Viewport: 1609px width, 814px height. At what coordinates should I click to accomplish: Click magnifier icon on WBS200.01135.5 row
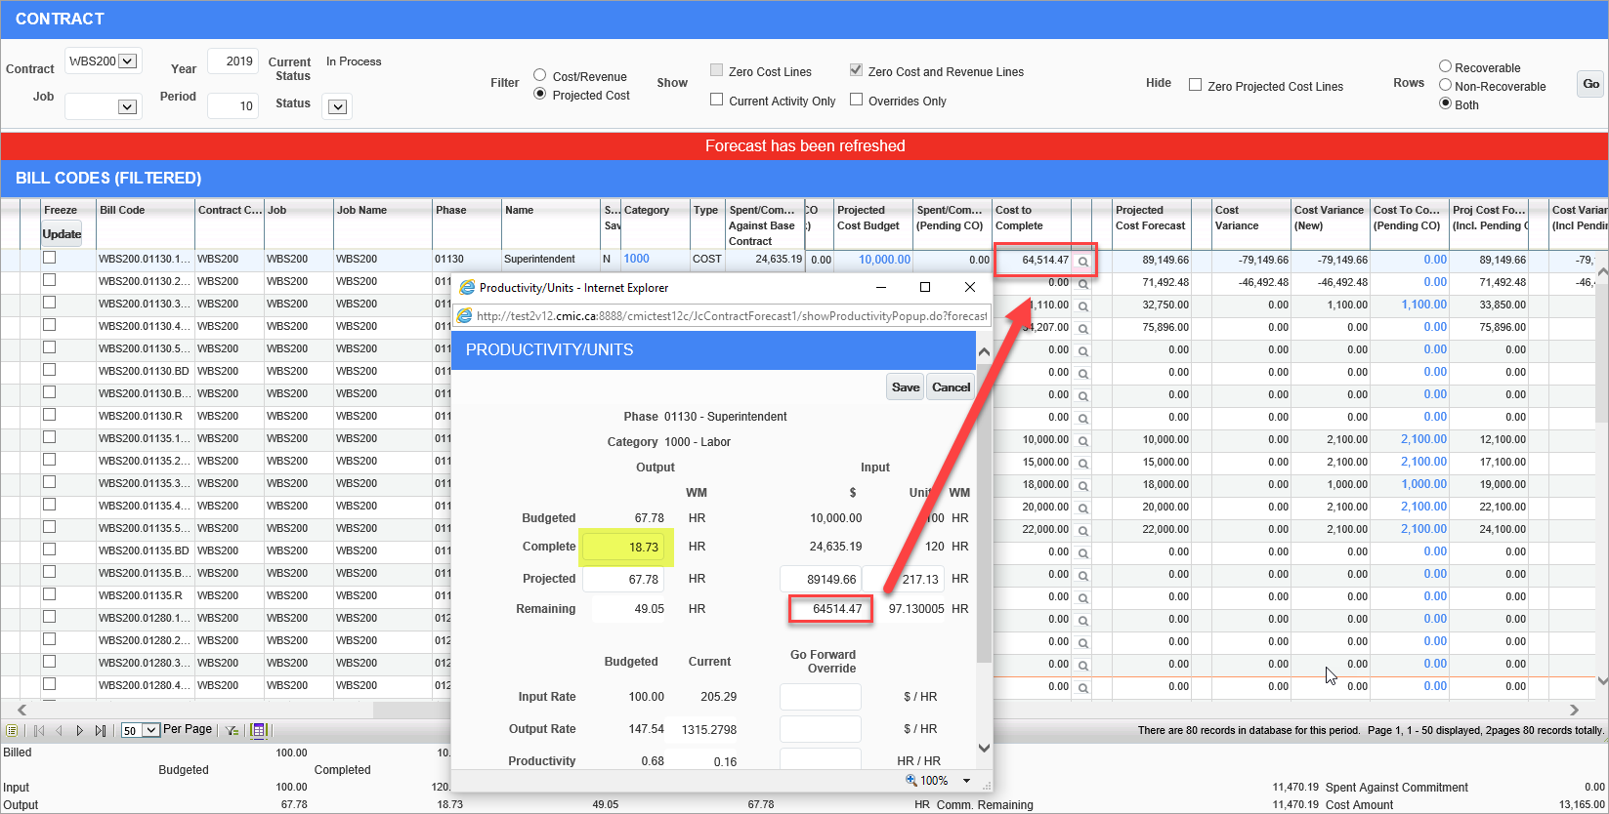1082,530
